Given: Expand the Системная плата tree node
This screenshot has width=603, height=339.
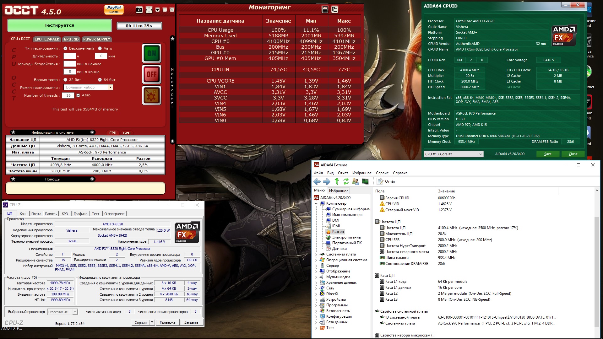Looking at the screenshot, I should [316, 255].
